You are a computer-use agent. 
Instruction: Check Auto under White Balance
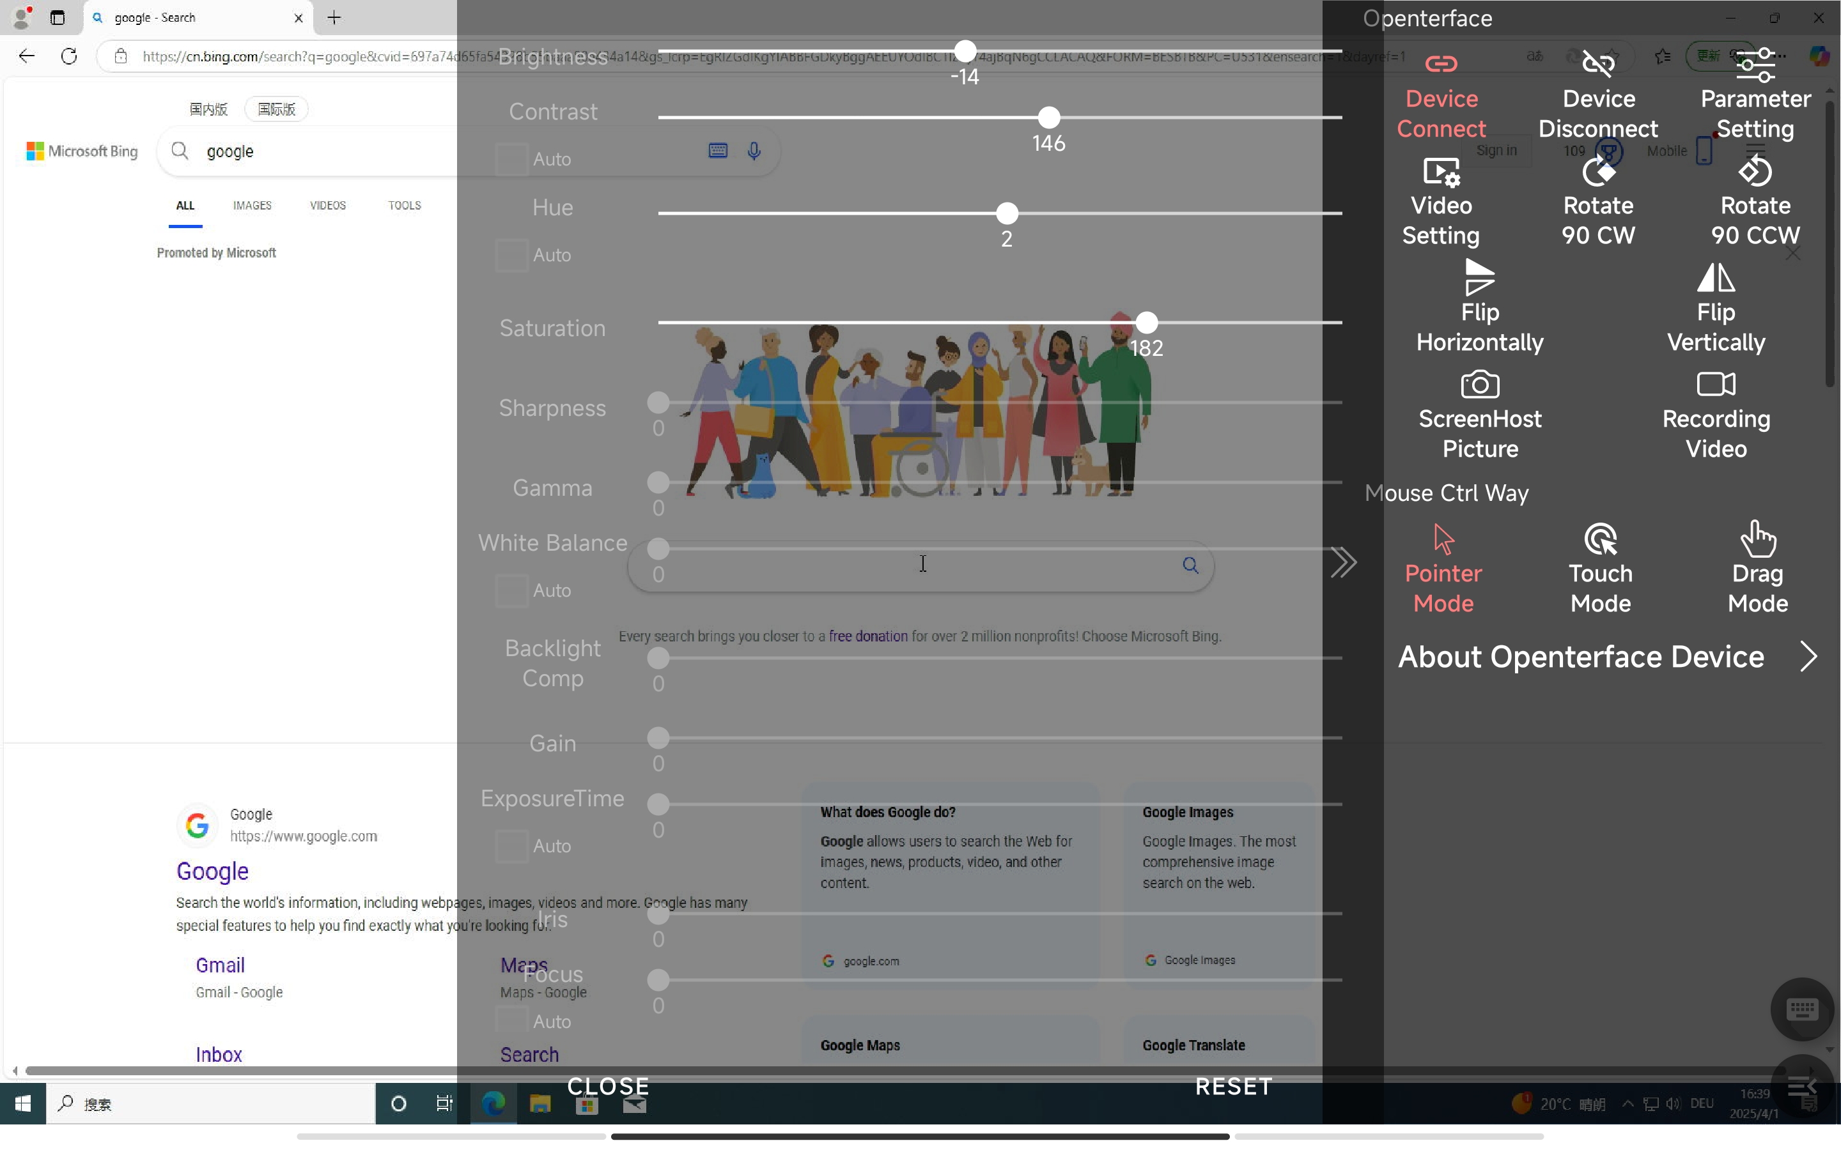click(x=512, y=591)
